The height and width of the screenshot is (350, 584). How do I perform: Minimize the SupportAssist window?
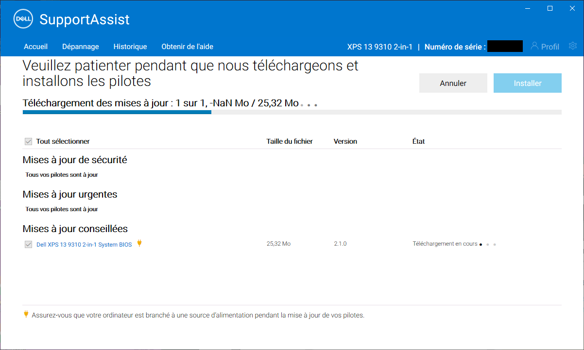point(528,8)
